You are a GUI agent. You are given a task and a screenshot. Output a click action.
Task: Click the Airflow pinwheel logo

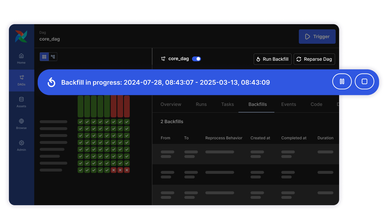point(21,37)
